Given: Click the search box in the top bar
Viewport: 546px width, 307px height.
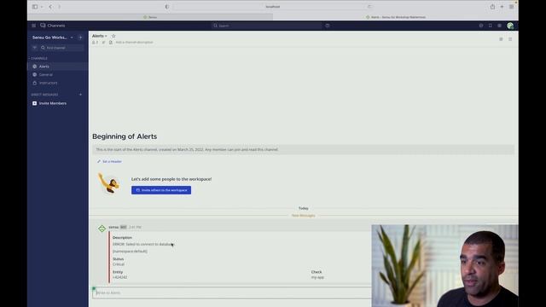Looking at the screenshot, I should [267, 26].
